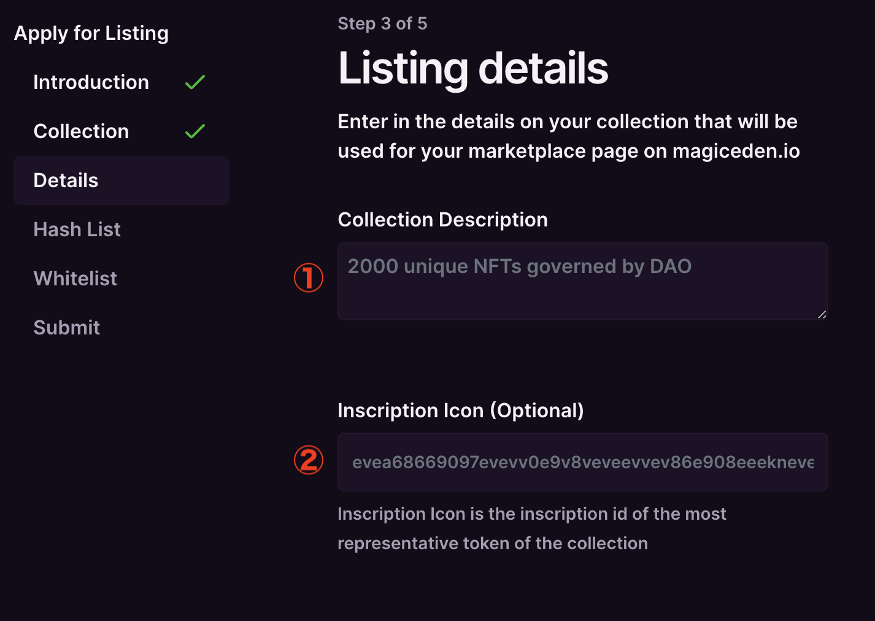The height and width of the screenshot is (621, 875).
Task: Click the red circled number 2 marker
Action: coord(309,460)
